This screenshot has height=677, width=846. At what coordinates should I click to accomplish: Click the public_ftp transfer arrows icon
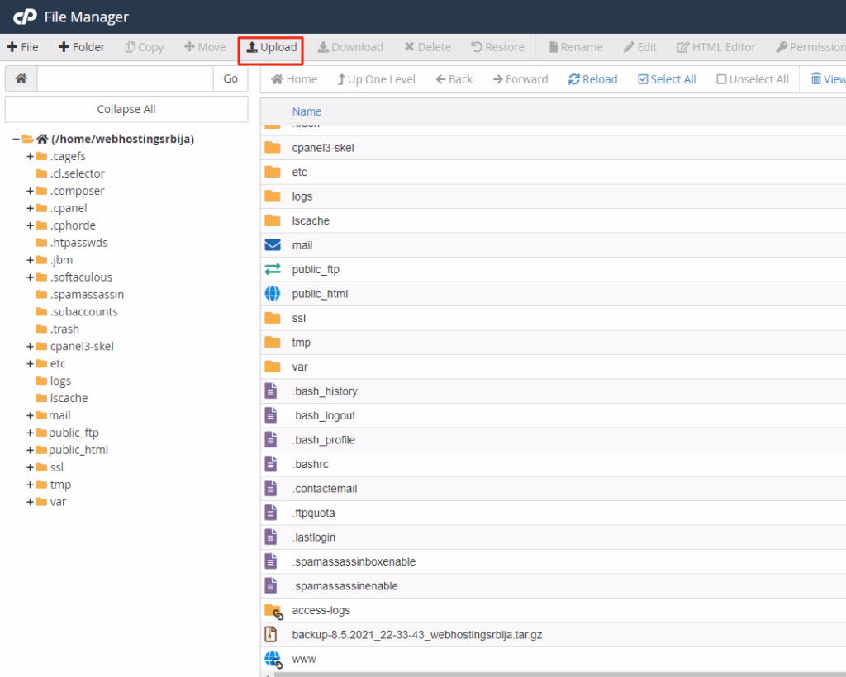(273, 269)
